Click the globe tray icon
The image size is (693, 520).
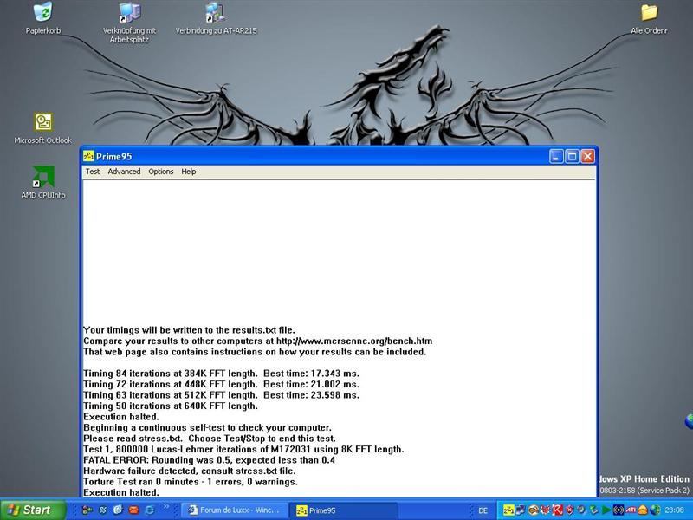[655, 510]
